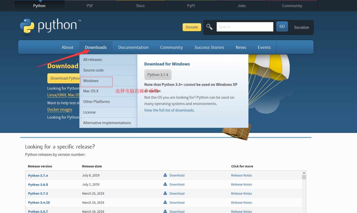Select All releases in the Downloads submenu
Screen dimensions: 357x213
click(108, 60)
